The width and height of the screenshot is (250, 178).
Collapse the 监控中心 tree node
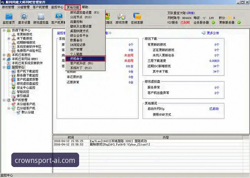pyautogui.click(x=4, y=67)
